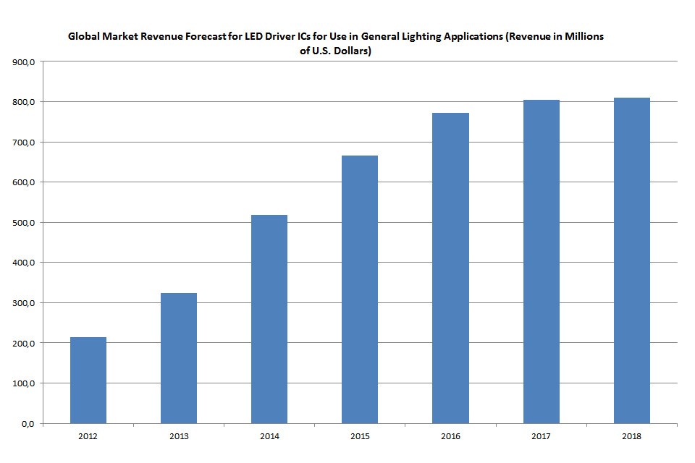
Task: Click the 2016 x-axis label
Action: coord(450,436)
